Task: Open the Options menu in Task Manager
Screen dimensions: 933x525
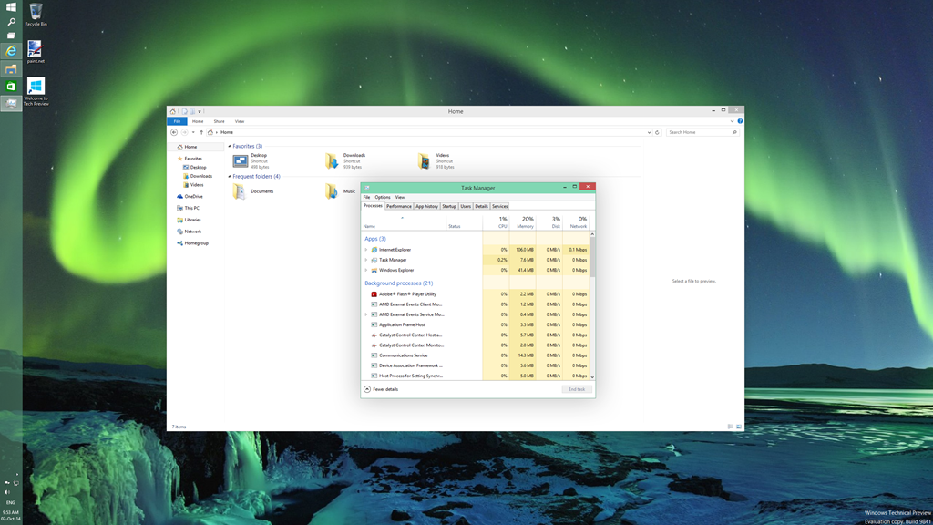Action: click(383, 197)
